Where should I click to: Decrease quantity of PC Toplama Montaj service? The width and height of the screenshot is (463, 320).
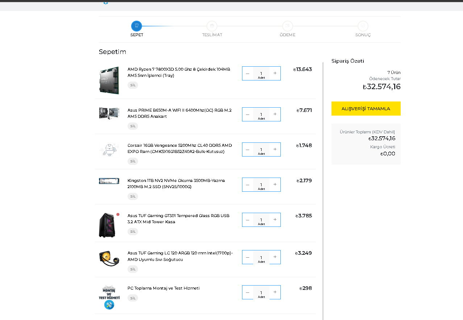pyautogui.click(x=247, y=292)
